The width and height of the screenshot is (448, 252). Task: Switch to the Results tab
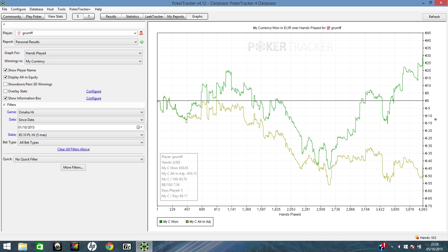click(x=111, y=17)
